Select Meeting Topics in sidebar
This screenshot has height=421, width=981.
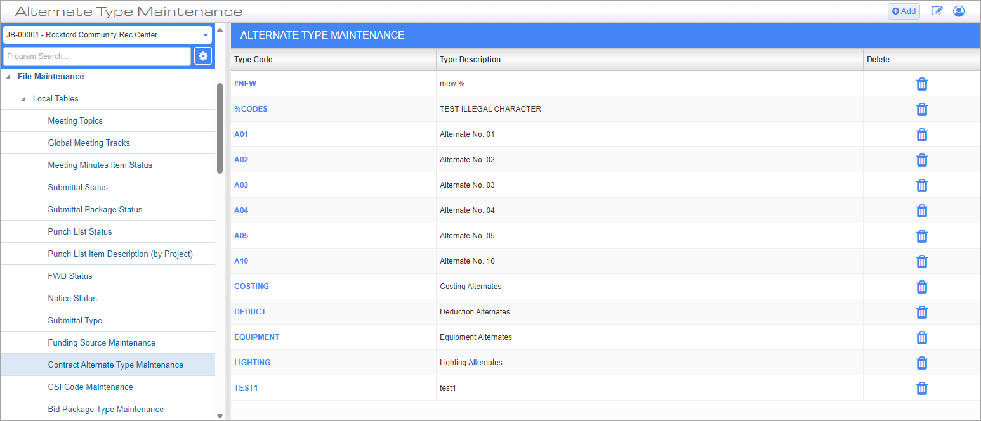(75, 120)
